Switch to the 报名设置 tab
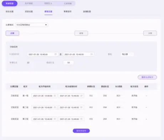Image resolution: width=164 pixels, height=140 pixels. tap(10, 11)
